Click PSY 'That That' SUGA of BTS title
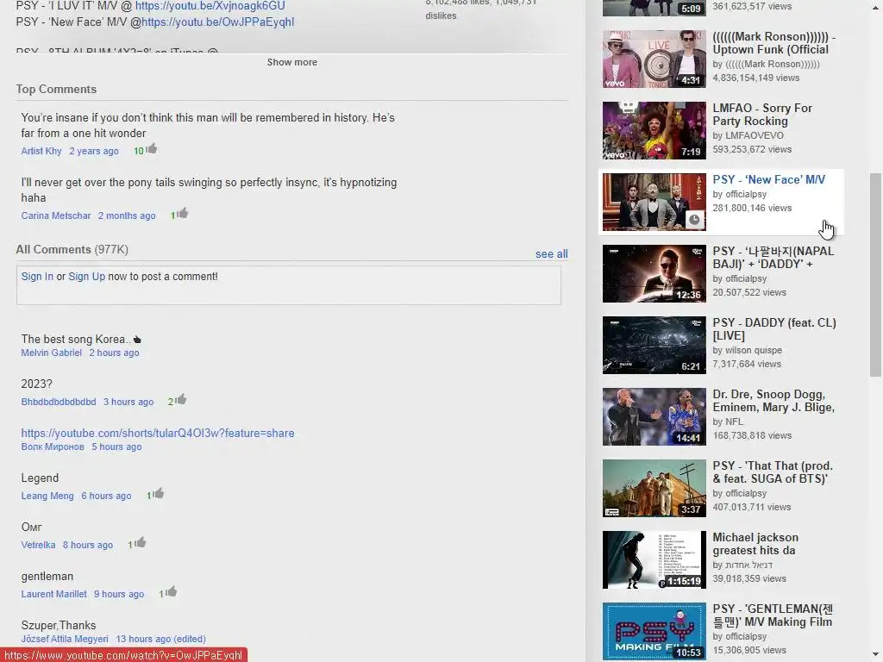 click(773, 472)
